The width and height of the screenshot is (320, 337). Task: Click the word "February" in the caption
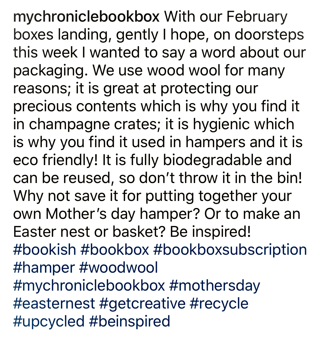tap(257, 17)
